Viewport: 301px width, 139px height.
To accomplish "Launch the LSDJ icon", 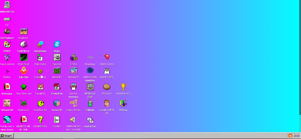I will pos(73,57).
